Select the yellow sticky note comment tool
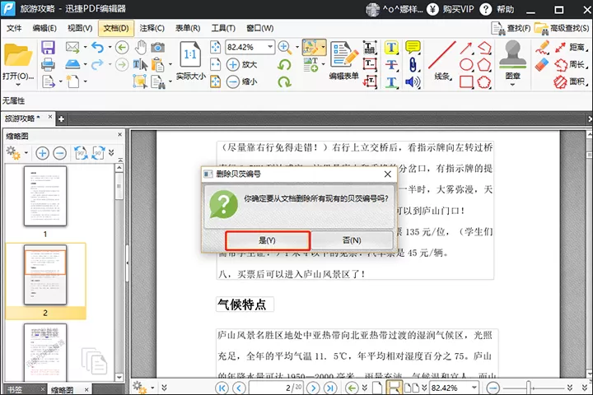Screen dimensions: 593x395 [413, 47]
